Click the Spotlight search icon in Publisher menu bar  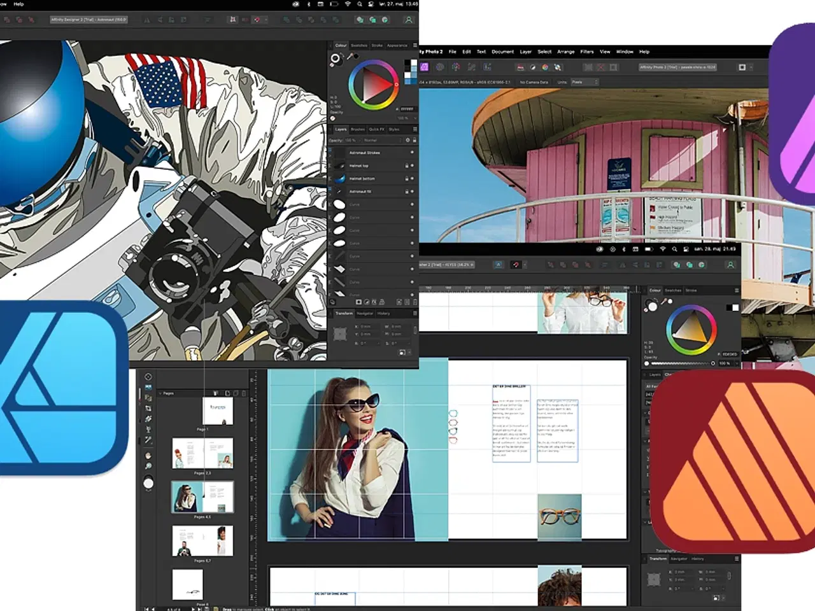pos(674,249)
